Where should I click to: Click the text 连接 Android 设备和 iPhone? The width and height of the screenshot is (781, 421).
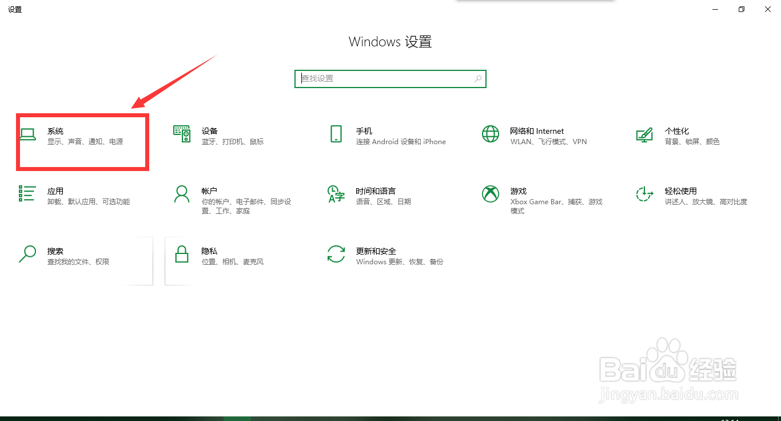click(401, 142)
